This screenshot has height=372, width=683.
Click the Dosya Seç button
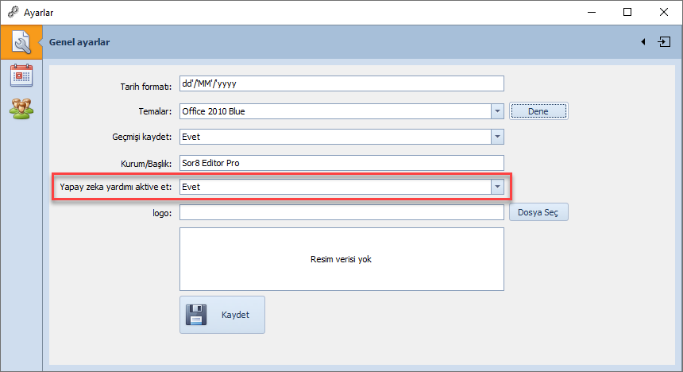tap(538, 212)
